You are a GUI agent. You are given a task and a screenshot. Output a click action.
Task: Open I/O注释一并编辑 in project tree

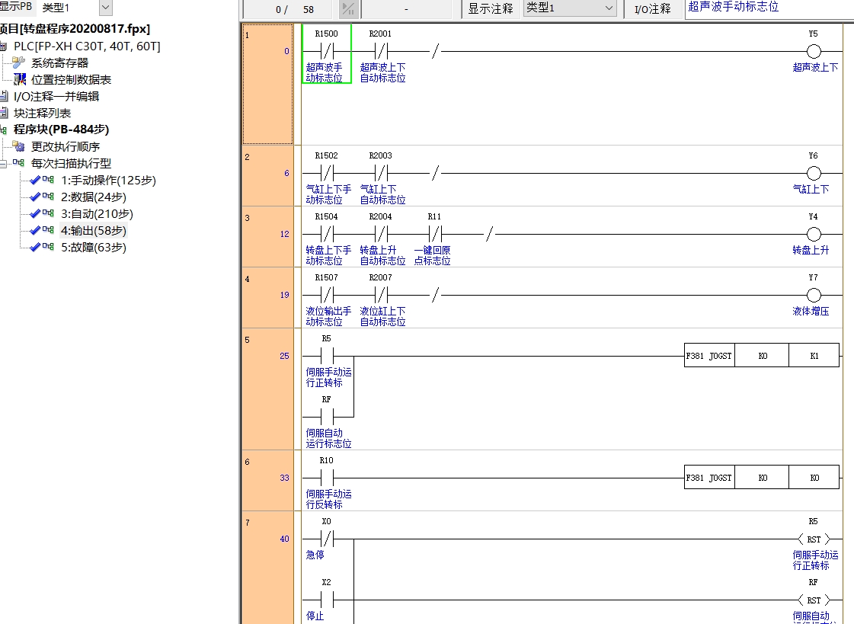(56, 96)
